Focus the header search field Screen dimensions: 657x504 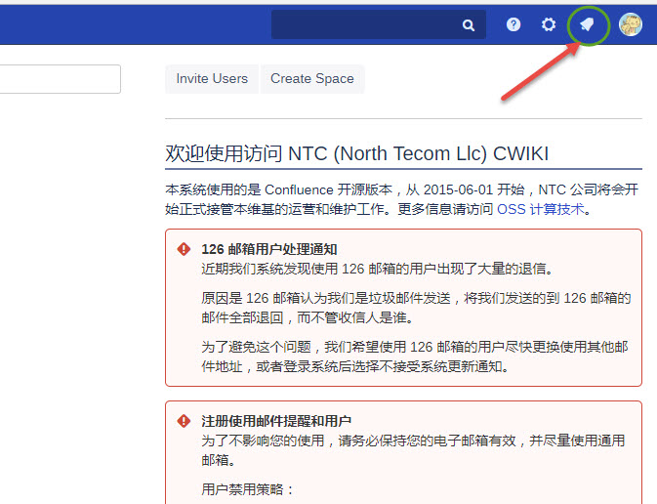379,24
